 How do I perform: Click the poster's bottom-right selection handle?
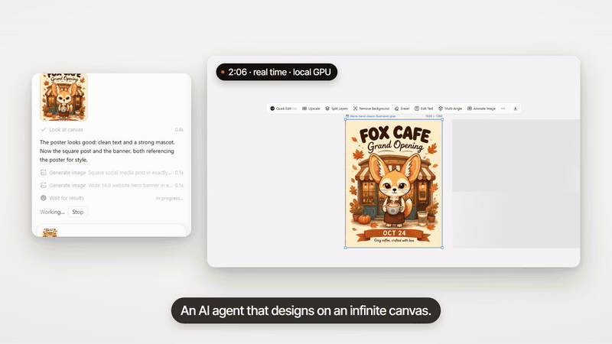(442, 248)
